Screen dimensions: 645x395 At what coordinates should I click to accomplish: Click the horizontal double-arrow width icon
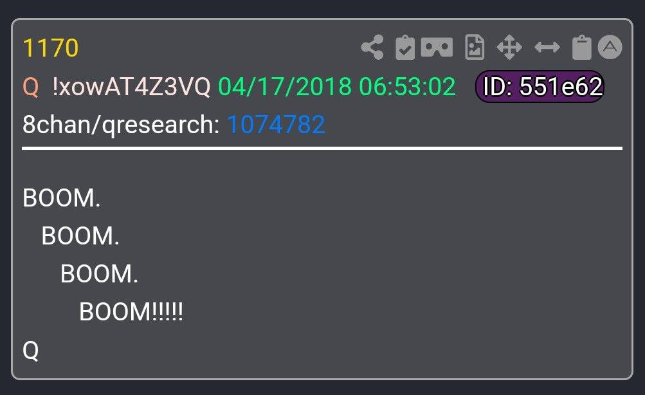[547, 48]
